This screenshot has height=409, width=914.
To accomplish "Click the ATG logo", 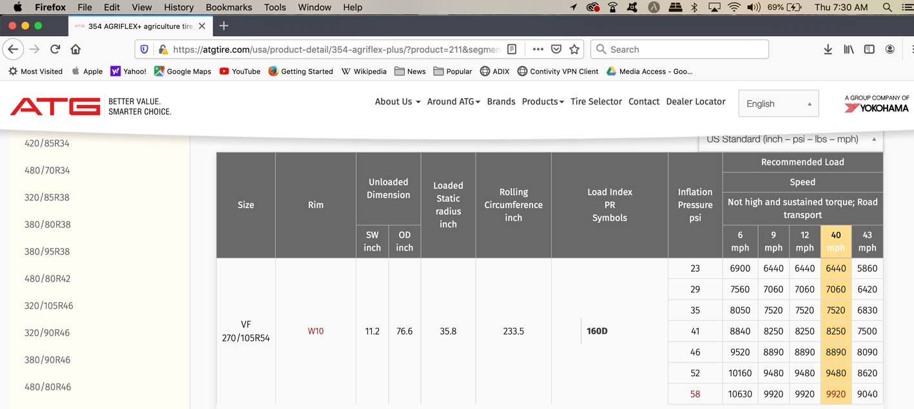I will [55, 106].
